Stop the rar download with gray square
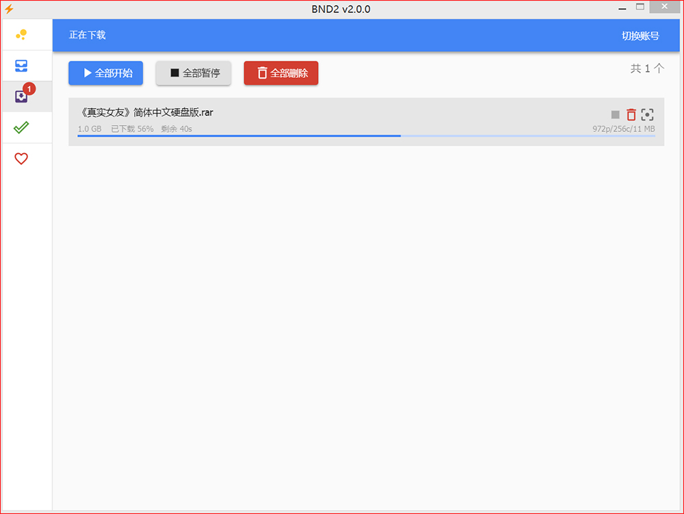The height and width of the screenshot is (514, 684). pos(615,115)
